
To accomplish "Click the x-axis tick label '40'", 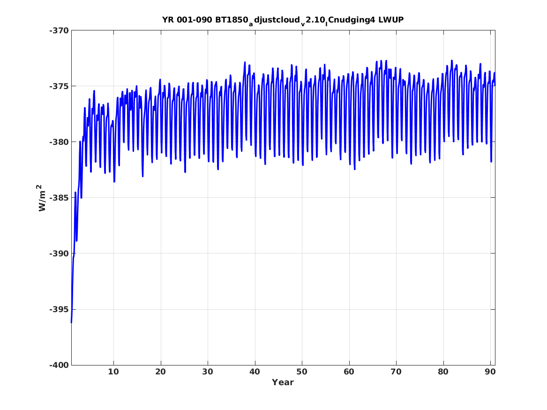I will coord(255,372).
